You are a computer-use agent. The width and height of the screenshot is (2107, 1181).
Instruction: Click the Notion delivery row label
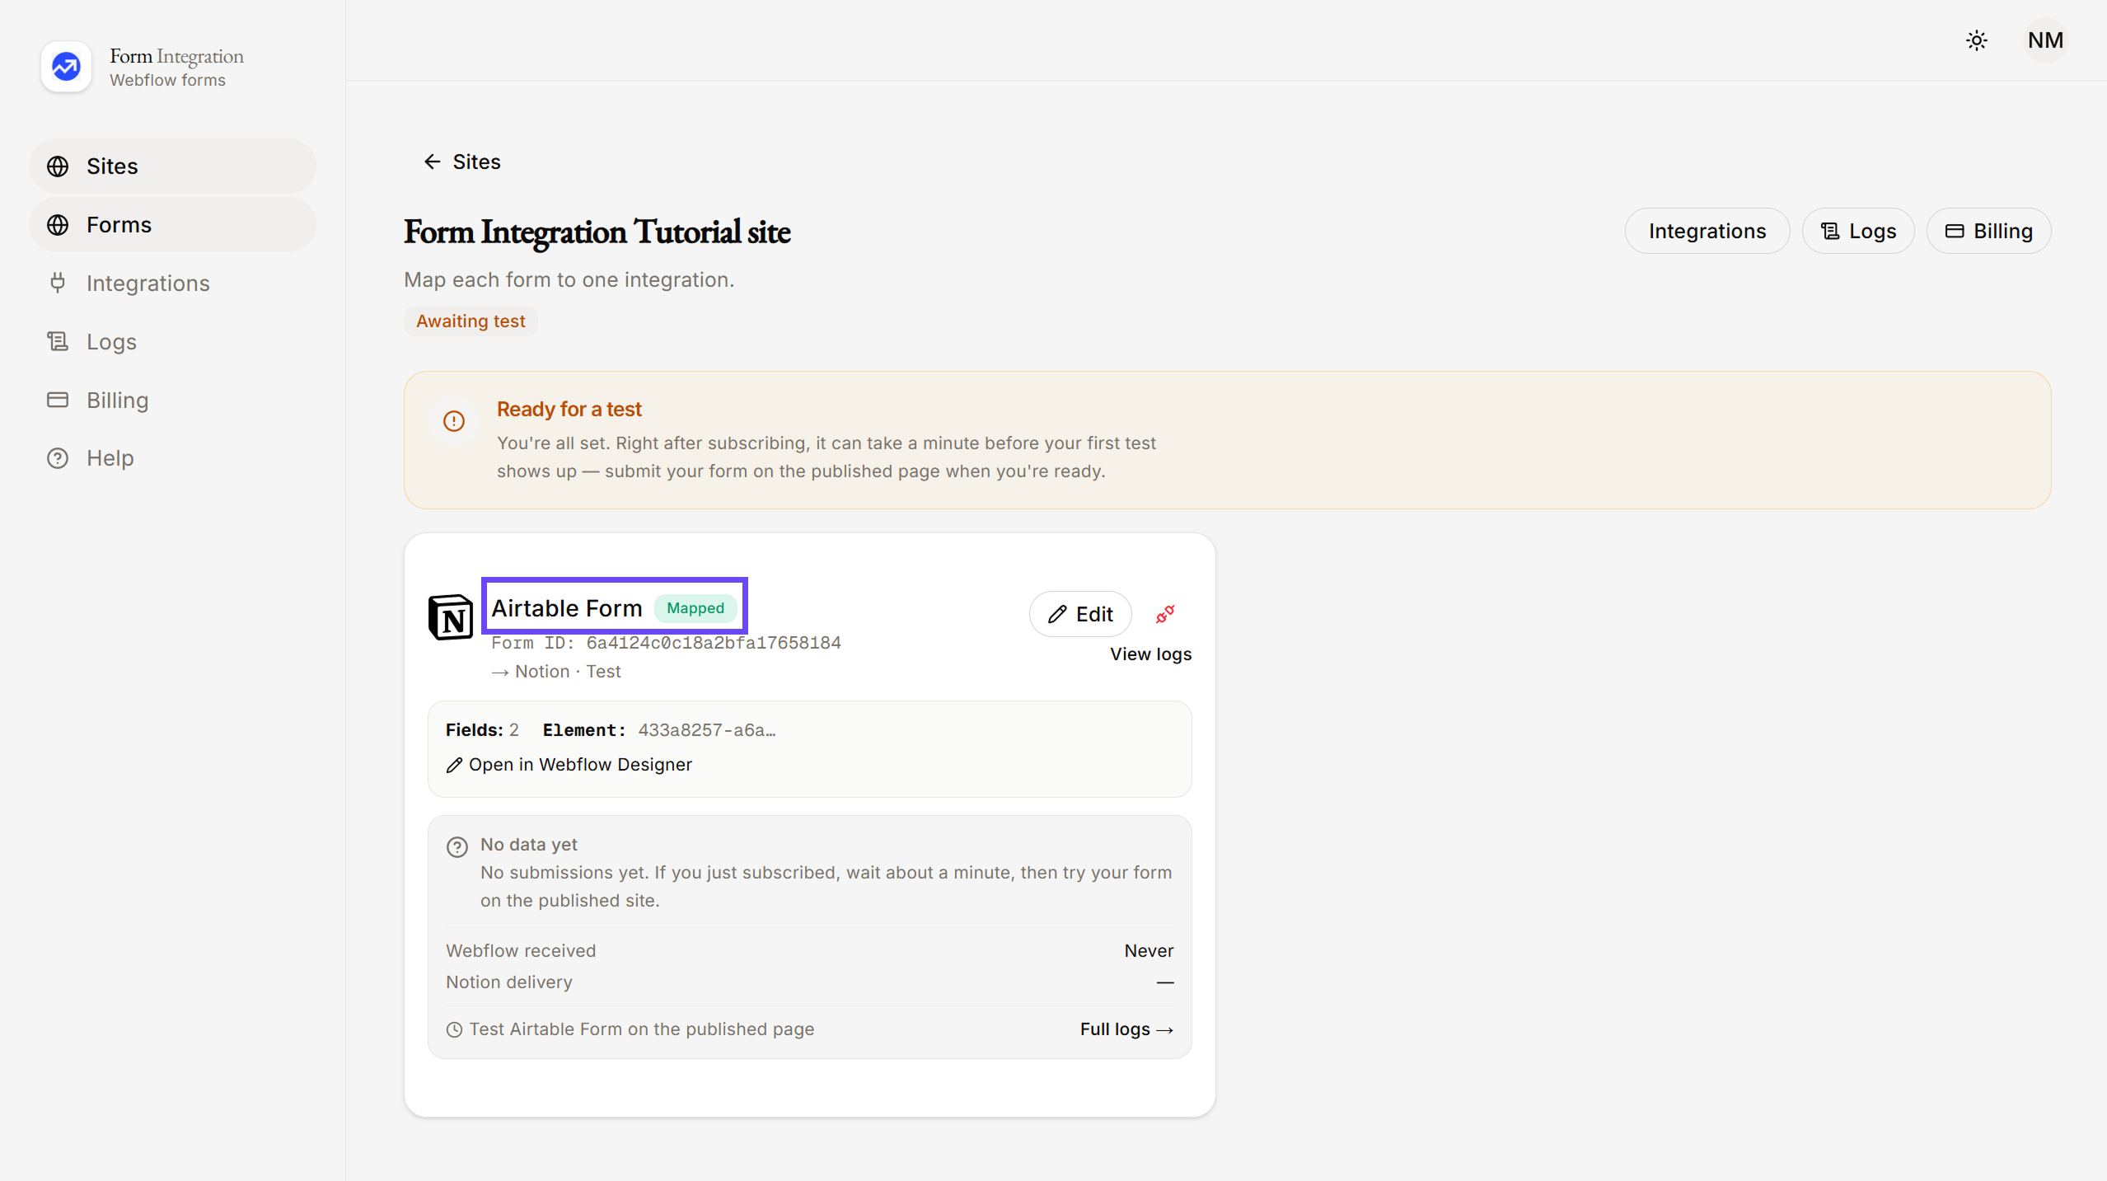(x=509, y=982)
